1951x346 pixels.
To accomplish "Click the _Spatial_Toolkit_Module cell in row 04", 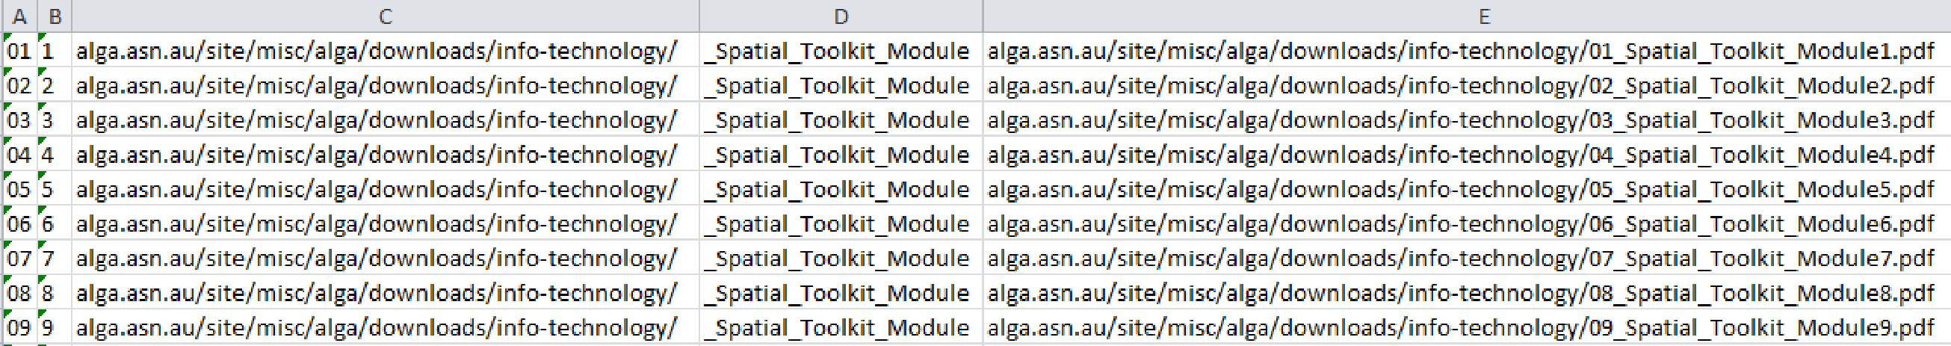I will click(x=841, y=155).
